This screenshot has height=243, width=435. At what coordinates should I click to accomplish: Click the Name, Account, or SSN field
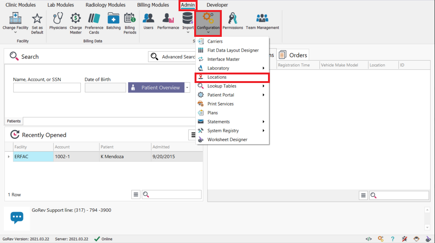pyautogui.click(x=47, y=88)
